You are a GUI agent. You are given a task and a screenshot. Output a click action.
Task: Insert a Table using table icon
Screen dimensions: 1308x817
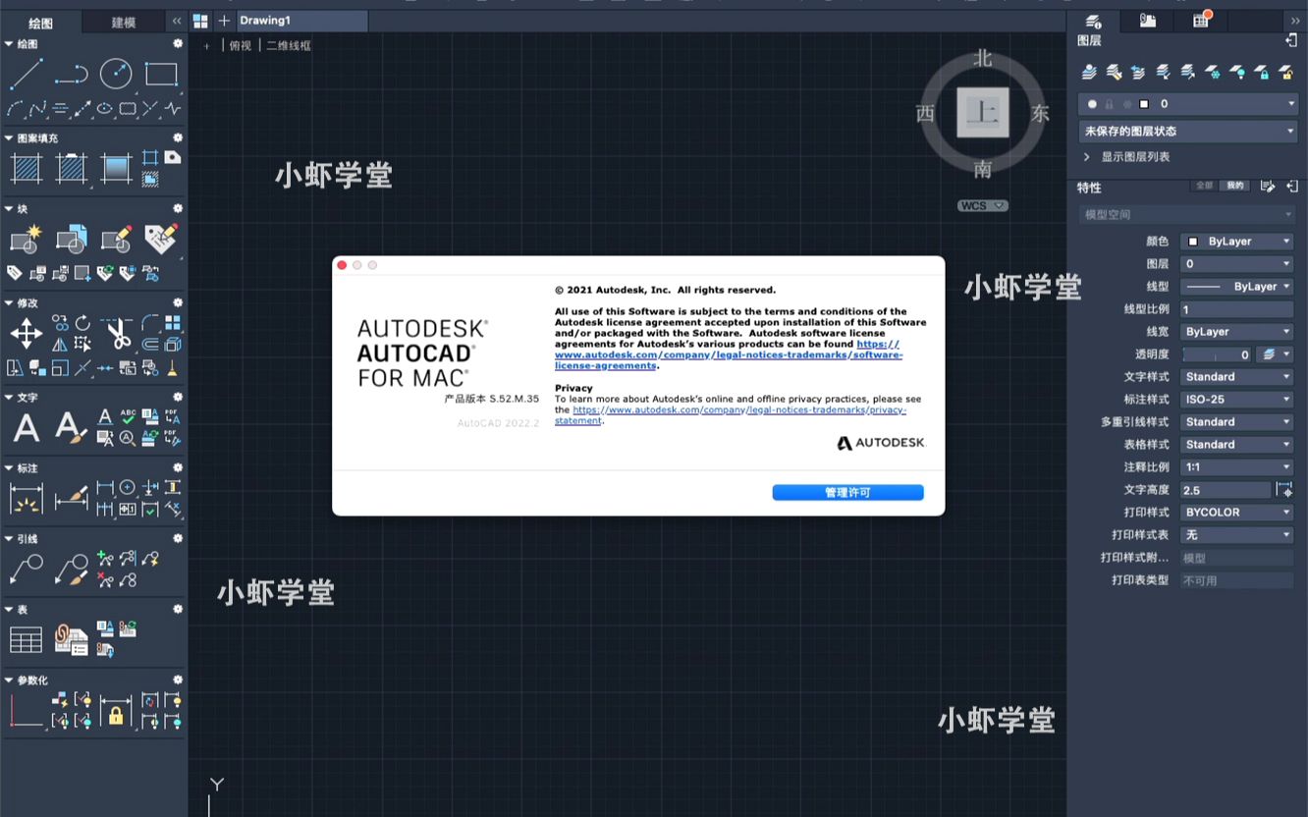click(26, 639)
